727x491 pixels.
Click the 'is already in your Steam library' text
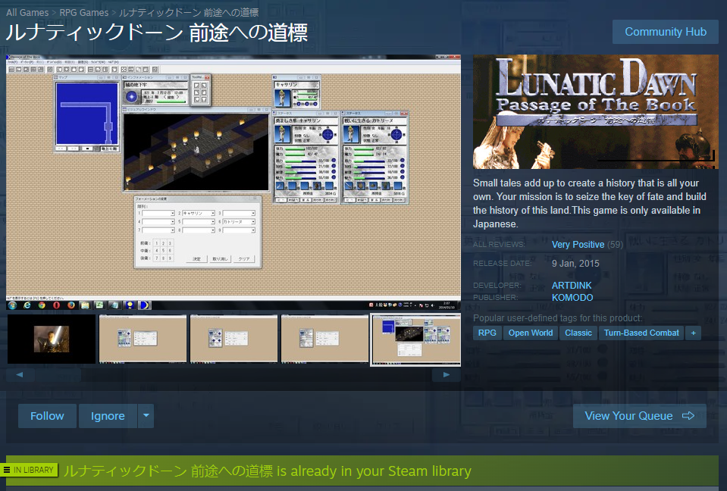click(x=374, y=471)
